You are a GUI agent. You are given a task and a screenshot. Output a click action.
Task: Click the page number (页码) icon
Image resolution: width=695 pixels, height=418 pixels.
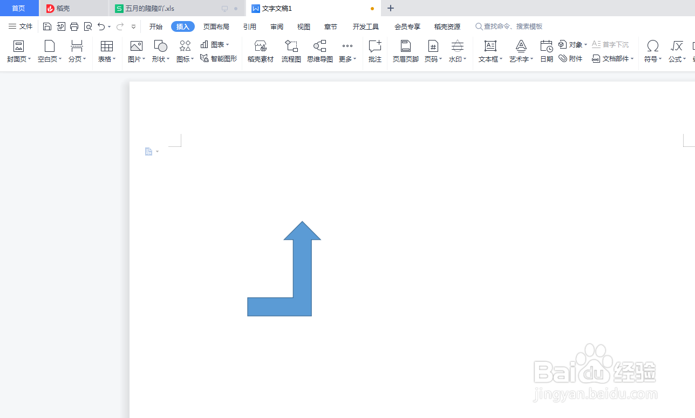point(432,46)
